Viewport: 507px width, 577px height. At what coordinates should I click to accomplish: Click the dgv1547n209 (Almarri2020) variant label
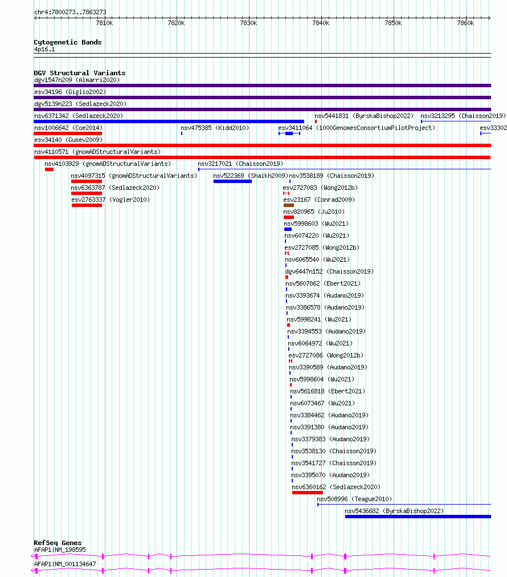[77, 80]
